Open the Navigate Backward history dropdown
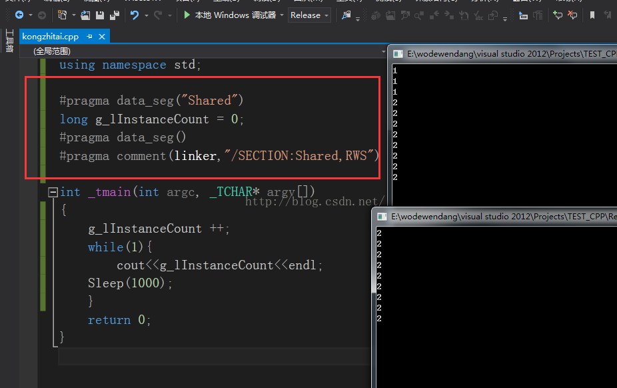Screen dimensions: 617x388 coord(30,15)
